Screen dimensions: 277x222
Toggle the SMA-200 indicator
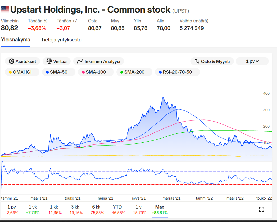point(134,72)
